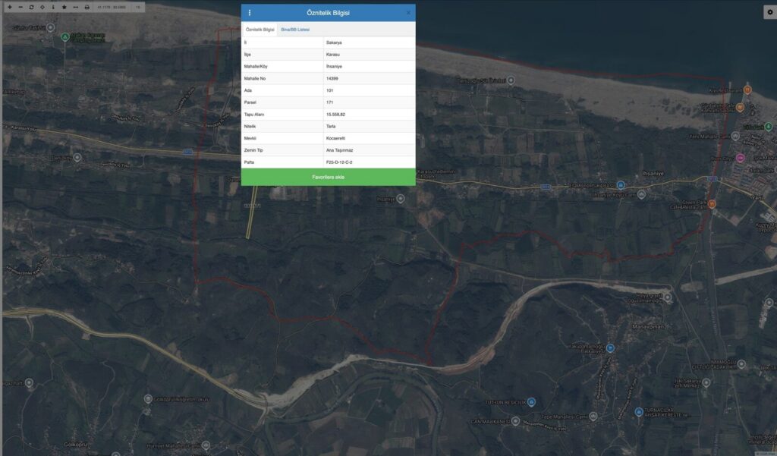Select the Can Mahkanesi map marker

[x=515, y=421]
